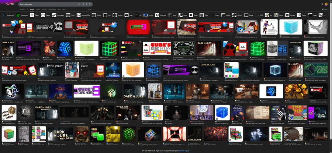The height and width of the screenshot is (153, 332).
Task: Open the Cube's Dark Hours 4 banner thumbnail
Action: [x=45, y=27]
